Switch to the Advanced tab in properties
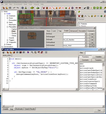Screen dimensions: 106x114 [x=74, y=31]
